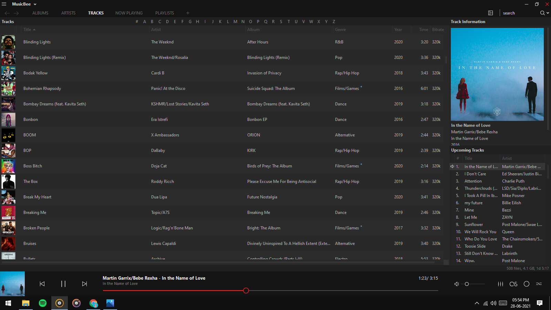The width and height of the screenshot is (551, 310).
Task: Go back with the left arrow icon
Action: pyautogui.click(x=7, y=13)
